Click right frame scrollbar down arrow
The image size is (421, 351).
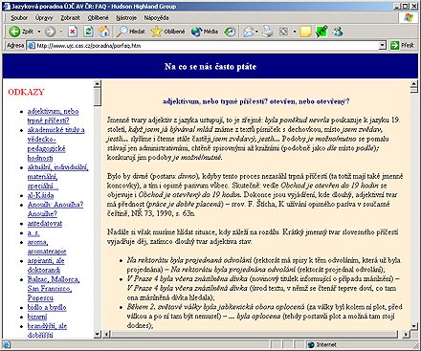pyautogui.click(x=414, y=326)
